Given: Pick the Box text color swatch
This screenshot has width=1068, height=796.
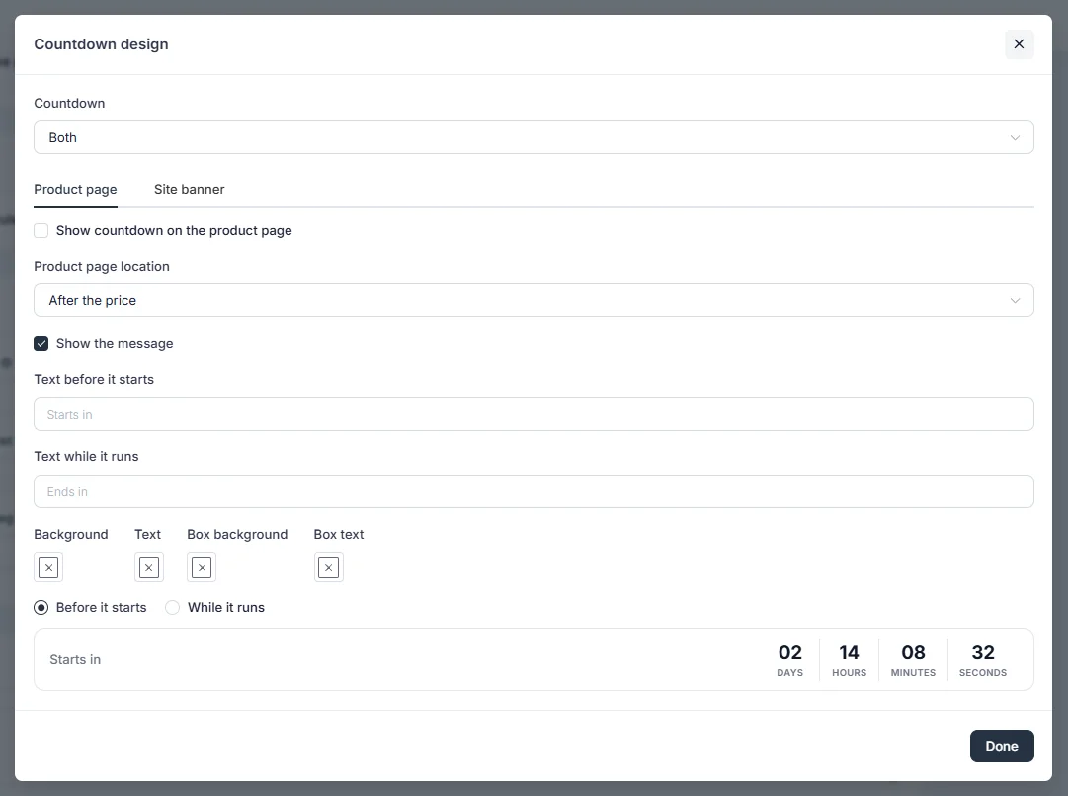Looking at the screenshot, I should pos(329,567).
